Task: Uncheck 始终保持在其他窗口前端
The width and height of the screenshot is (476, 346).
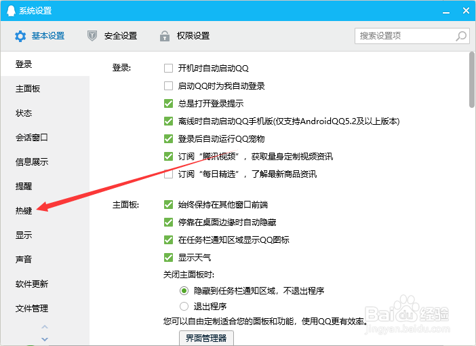Action: click(x=168, y=204)
